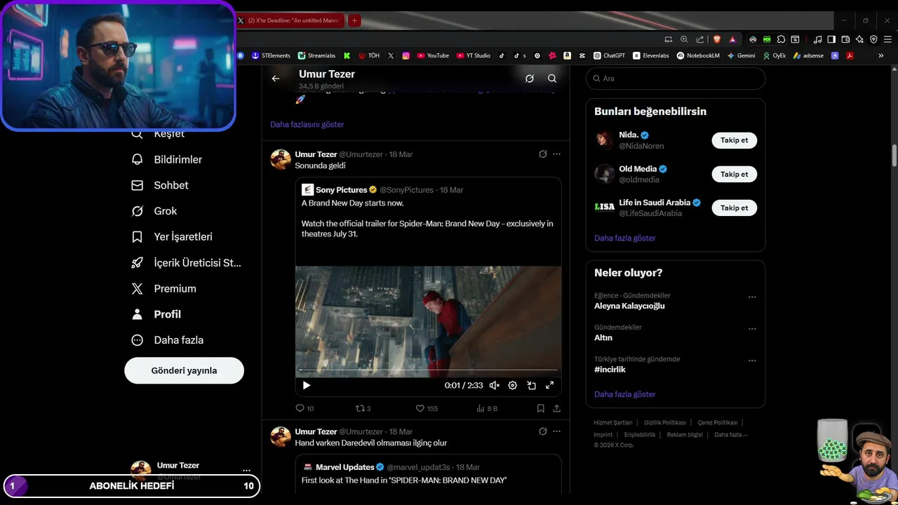
Task: Go back using the arrow beside Umur Tezer
Action: [276, 79]
